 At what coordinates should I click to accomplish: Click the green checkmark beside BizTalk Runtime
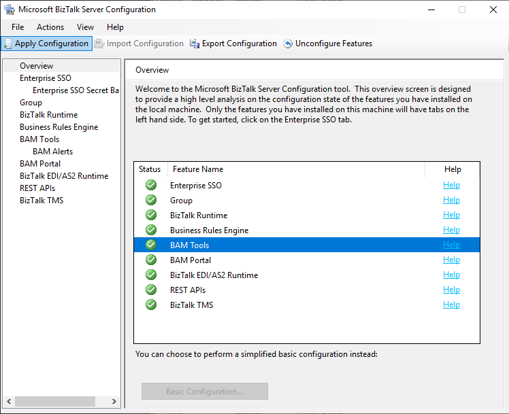click(x=151, y=215)
